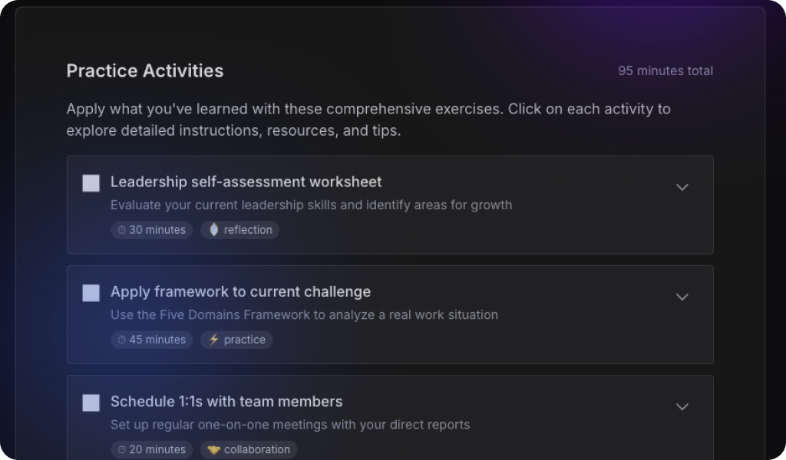786x460 pixels.
Task: Click the clock icon beside 45 minutes
Action: tap(121, 340)
